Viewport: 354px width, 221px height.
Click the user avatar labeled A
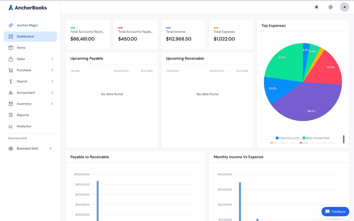pyautogui.click(x=345, y=7)
